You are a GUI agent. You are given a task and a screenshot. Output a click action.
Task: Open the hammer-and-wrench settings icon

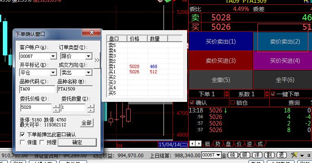click(x=295, y=155)
